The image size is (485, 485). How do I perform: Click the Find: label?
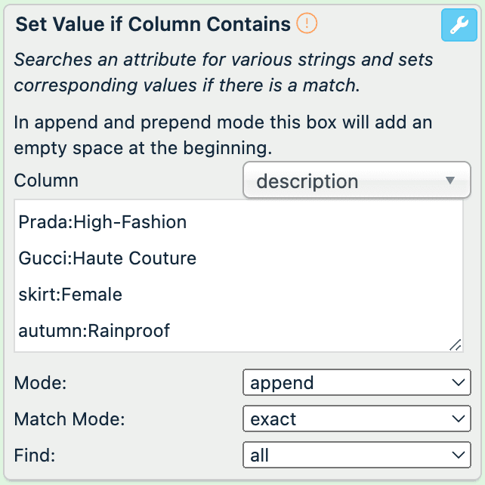coord(35,456)
